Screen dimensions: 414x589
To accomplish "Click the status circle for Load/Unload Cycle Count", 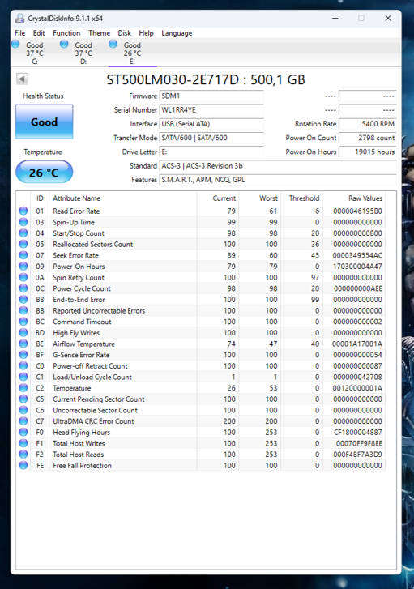I will tap(23, 377).
